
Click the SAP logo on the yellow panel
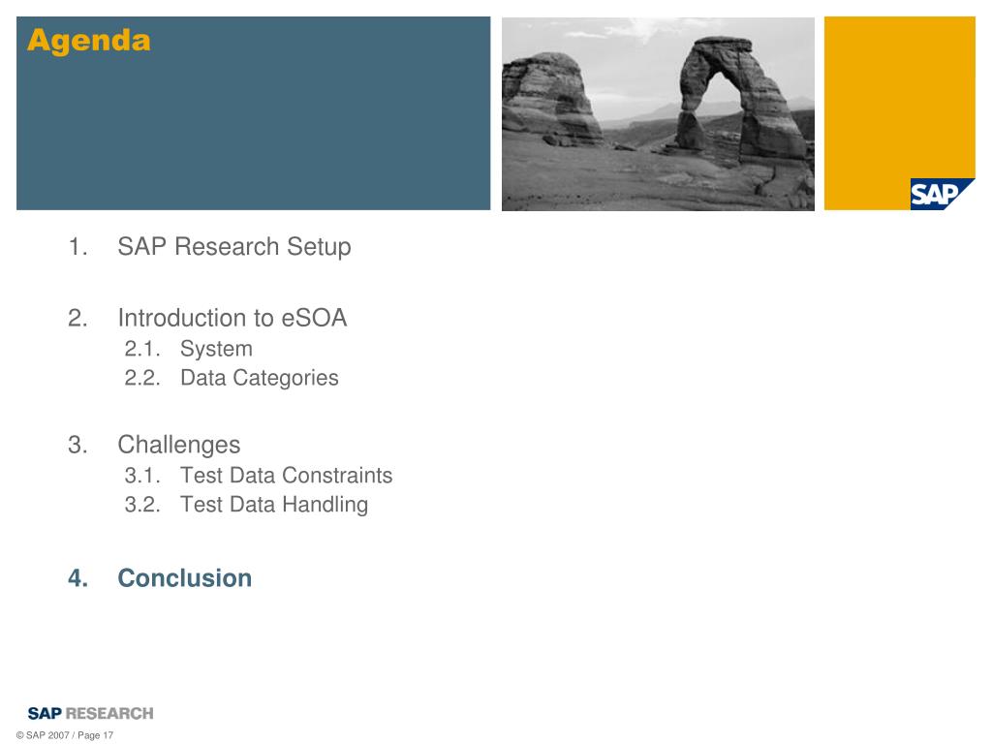(942, 194)
